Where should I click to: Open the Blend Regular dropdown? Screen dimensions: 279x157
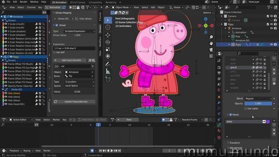(258, 99)
